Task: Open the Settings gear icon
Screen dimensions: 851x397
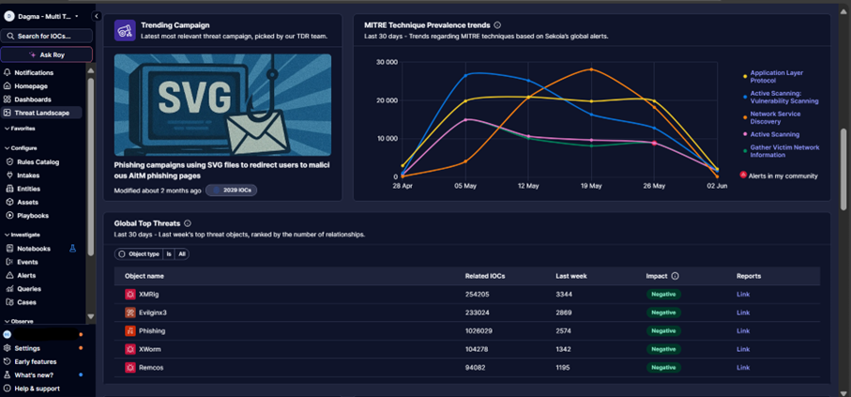Action: click(x=8, y=348)
